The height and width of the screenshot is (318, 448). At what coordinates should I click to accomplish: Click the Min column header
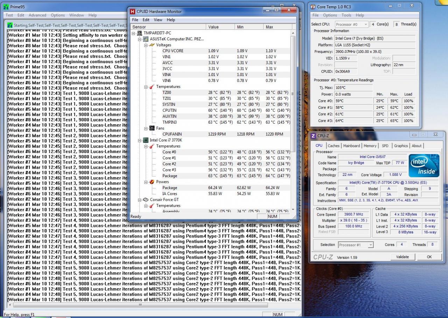click(249, 27)
